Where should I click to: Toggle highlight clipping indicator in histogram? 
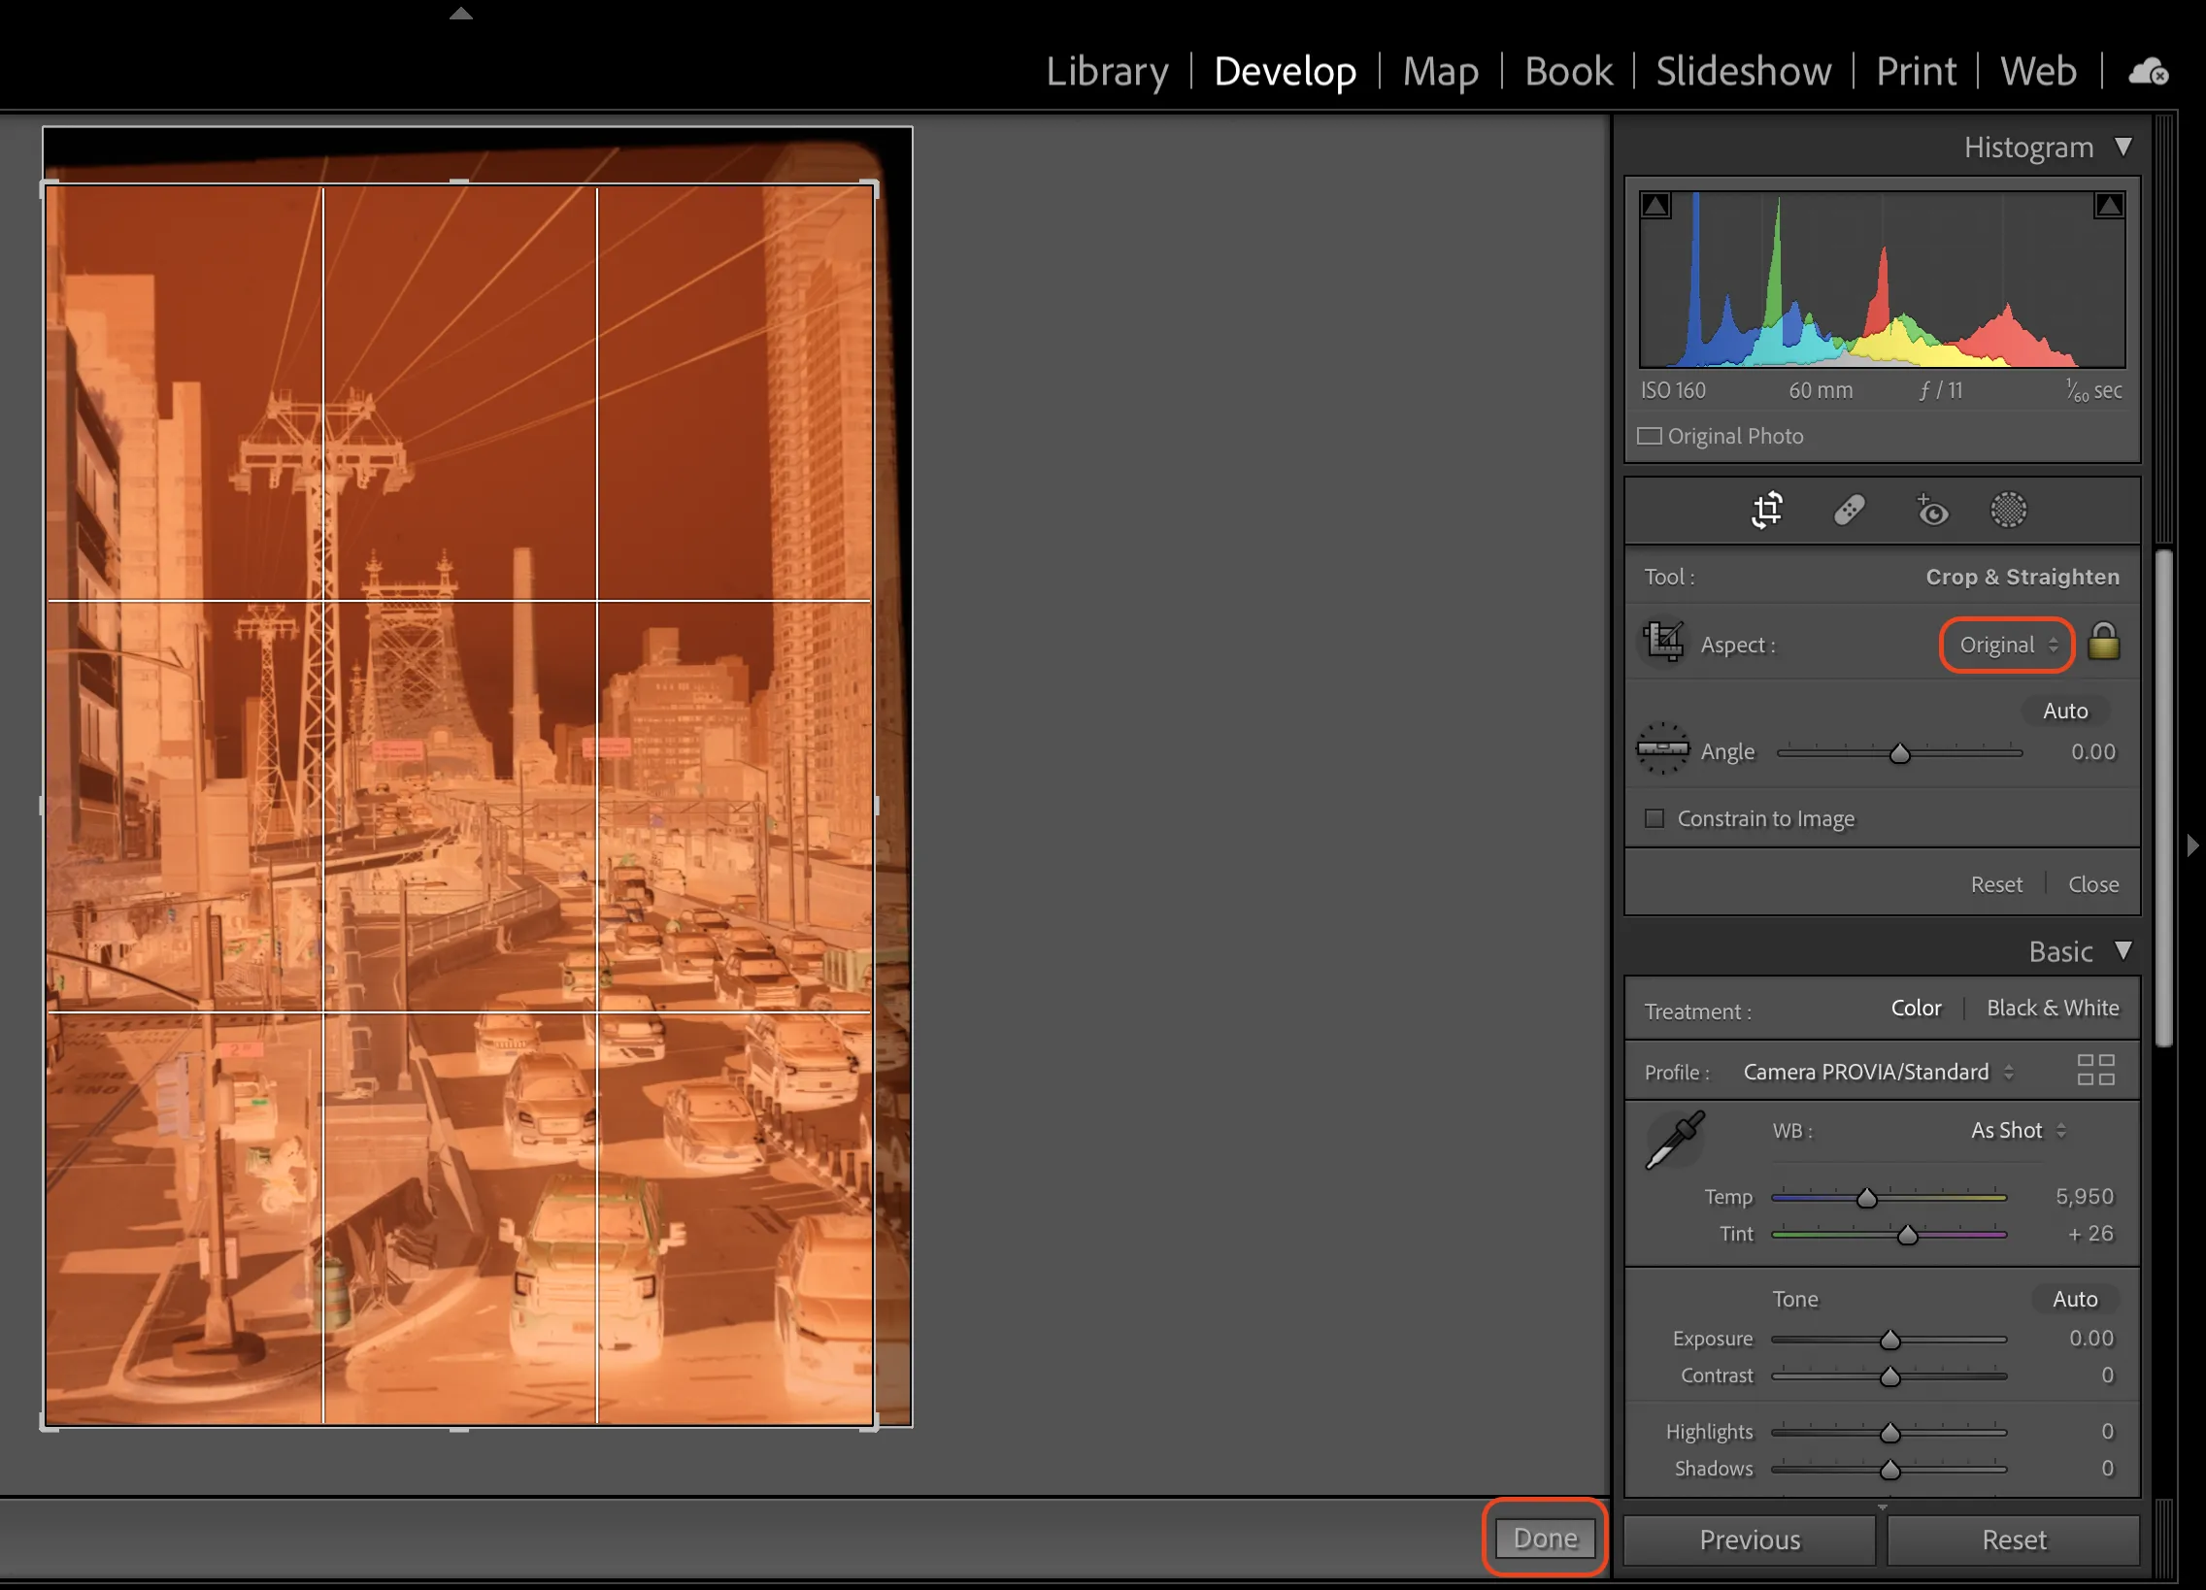point(2109,205)
